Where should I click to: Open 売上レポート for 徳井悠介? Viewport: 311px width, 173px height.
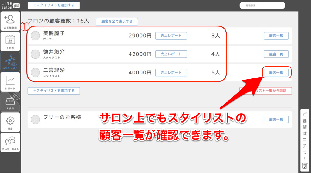pyautogui.click(x=171, y=54)
